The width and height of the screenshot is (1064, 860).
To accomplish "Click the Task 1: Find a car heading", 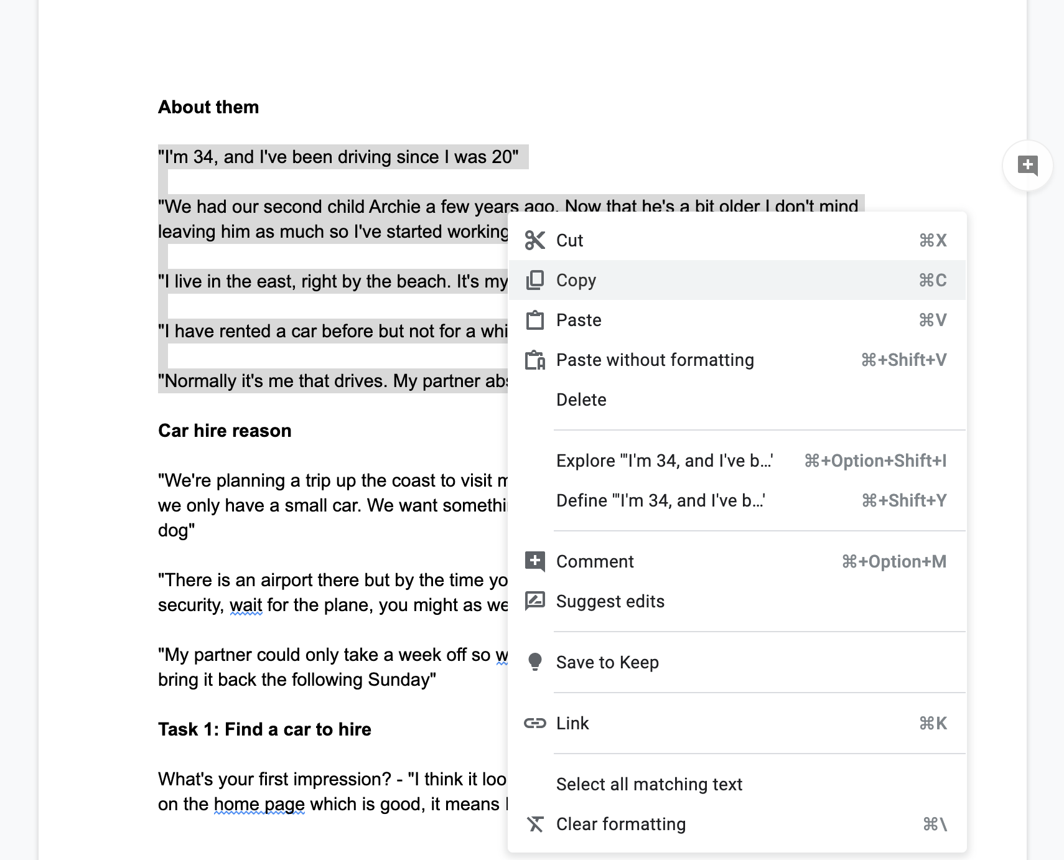I will tap(264, 729).
